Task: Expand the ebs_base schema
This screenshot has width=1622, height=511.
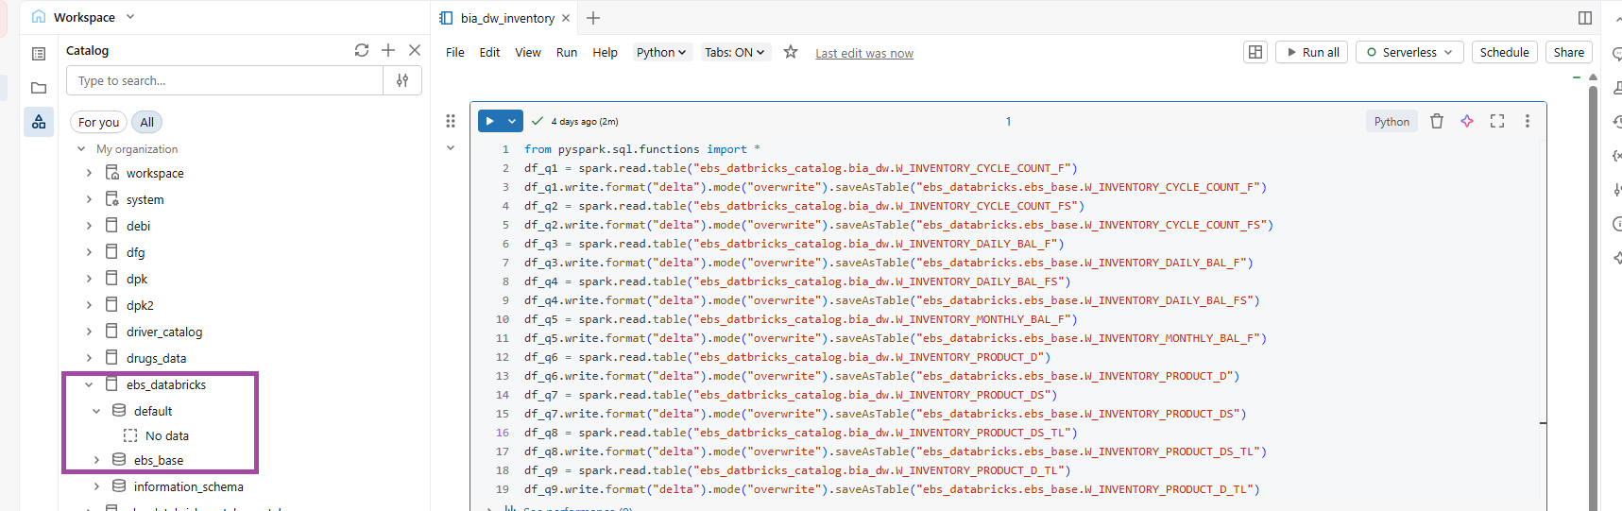Action: point(96,460)
